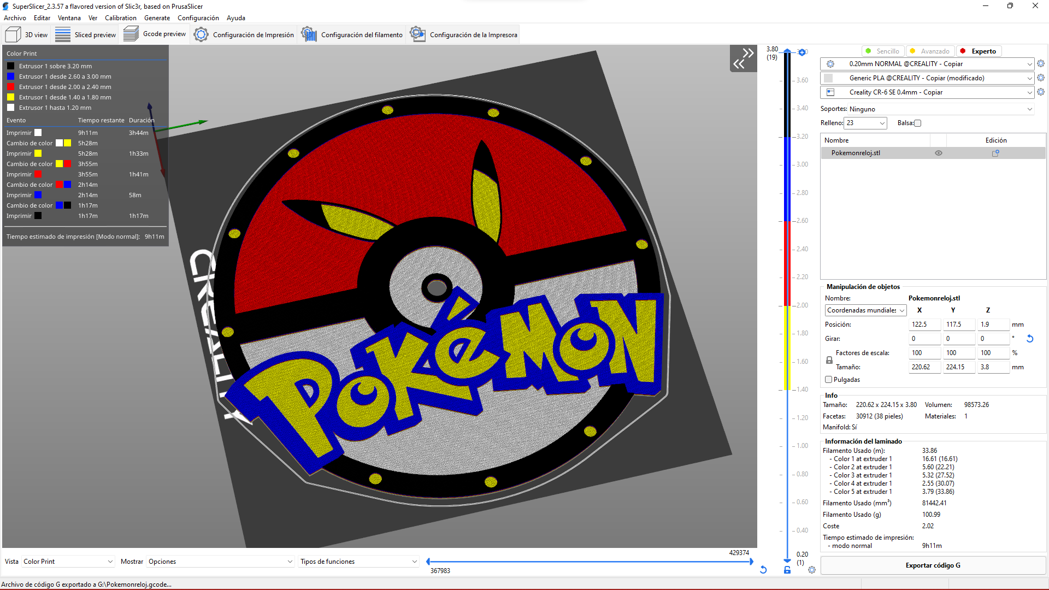Edit the filament preset with its gear icon

pos(1041,78)
